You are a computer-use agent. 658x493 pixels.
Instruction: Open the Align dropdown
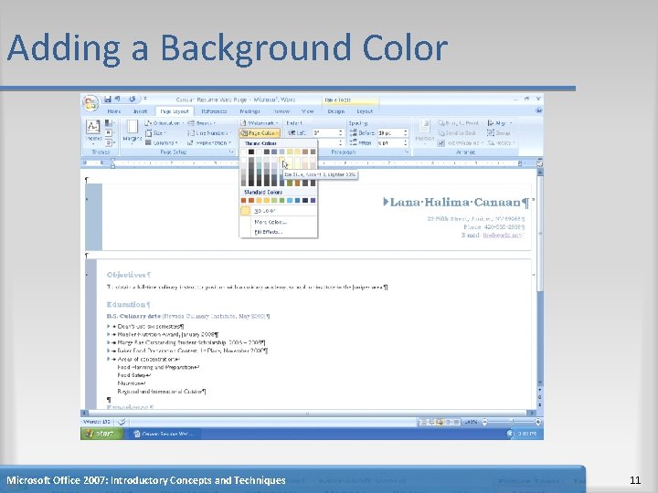[500, 123]
